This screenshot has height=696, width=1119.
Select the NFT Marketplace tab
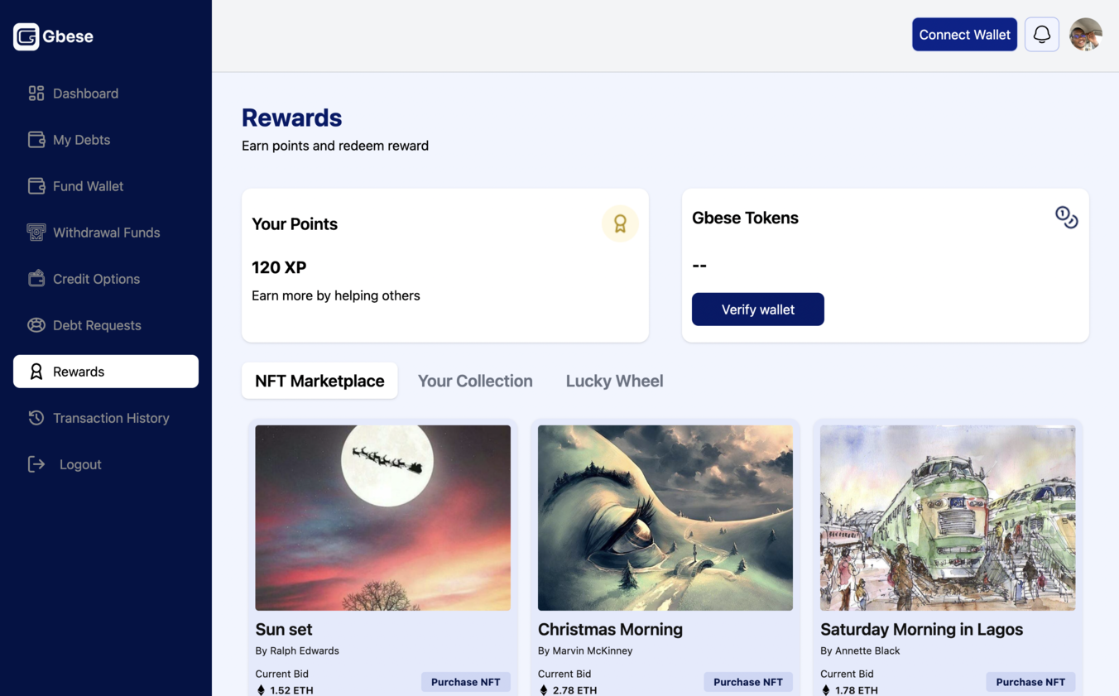[319, 380]
